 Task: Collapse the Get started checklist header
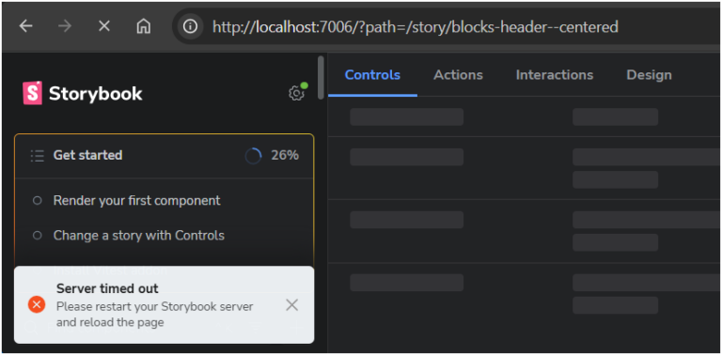point(165,155)
